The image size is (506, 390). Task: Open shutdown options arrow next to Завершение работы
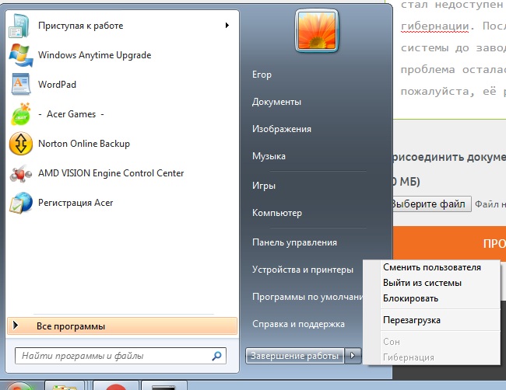coord(353,356)
